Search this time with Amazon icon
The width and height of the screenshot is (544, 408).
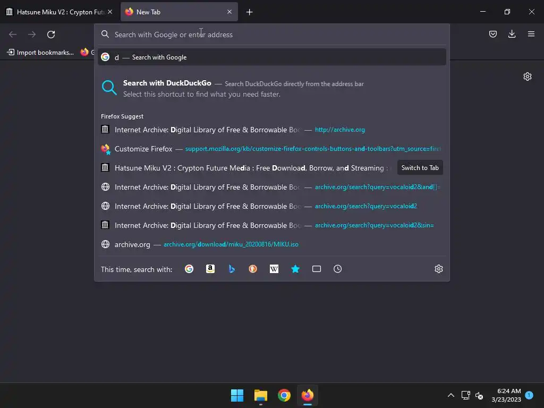click(210, 269)
